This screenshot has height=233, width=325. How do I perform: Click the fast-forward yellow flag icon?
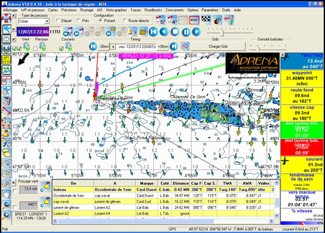(110, 32)
